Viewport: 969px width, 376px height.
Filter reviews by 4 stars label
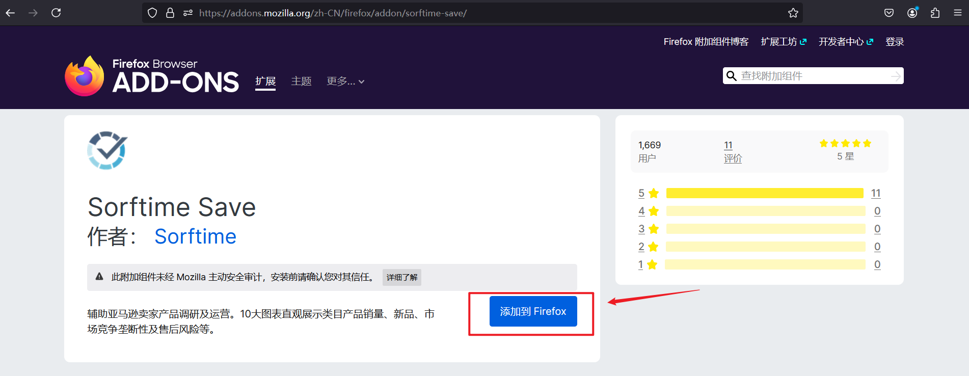pyautogui.click(x=649, y=211)
